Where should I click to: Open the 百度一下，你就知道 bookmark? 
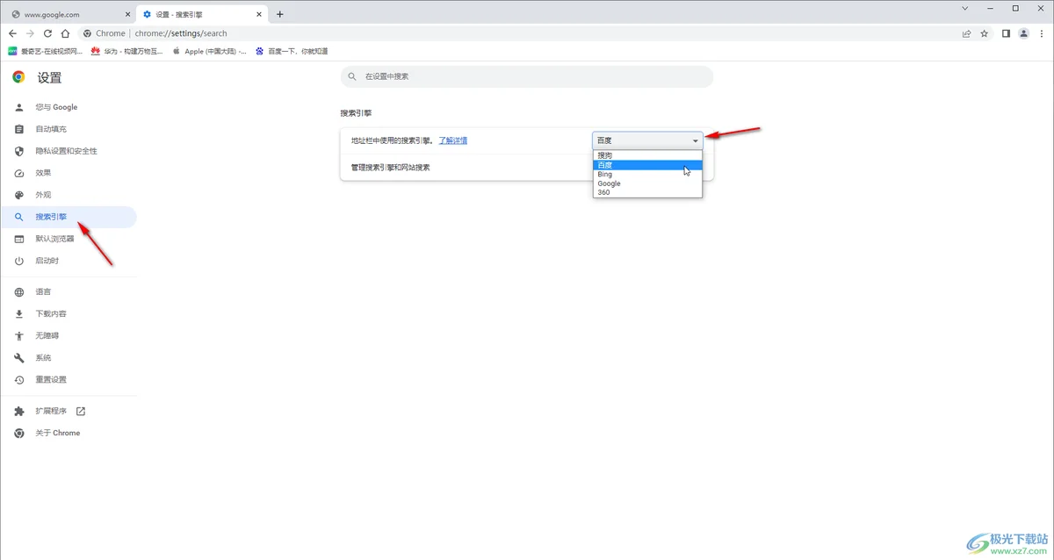click(299, 51)
